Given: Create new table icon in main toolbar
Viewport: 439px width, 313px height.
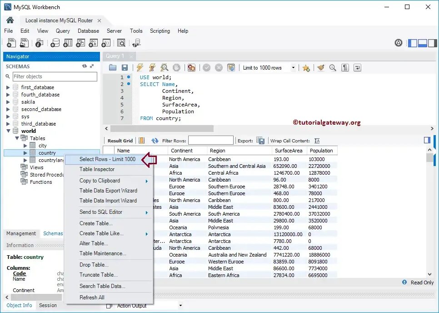Looking at the screenshot, I should pos(68,43).
